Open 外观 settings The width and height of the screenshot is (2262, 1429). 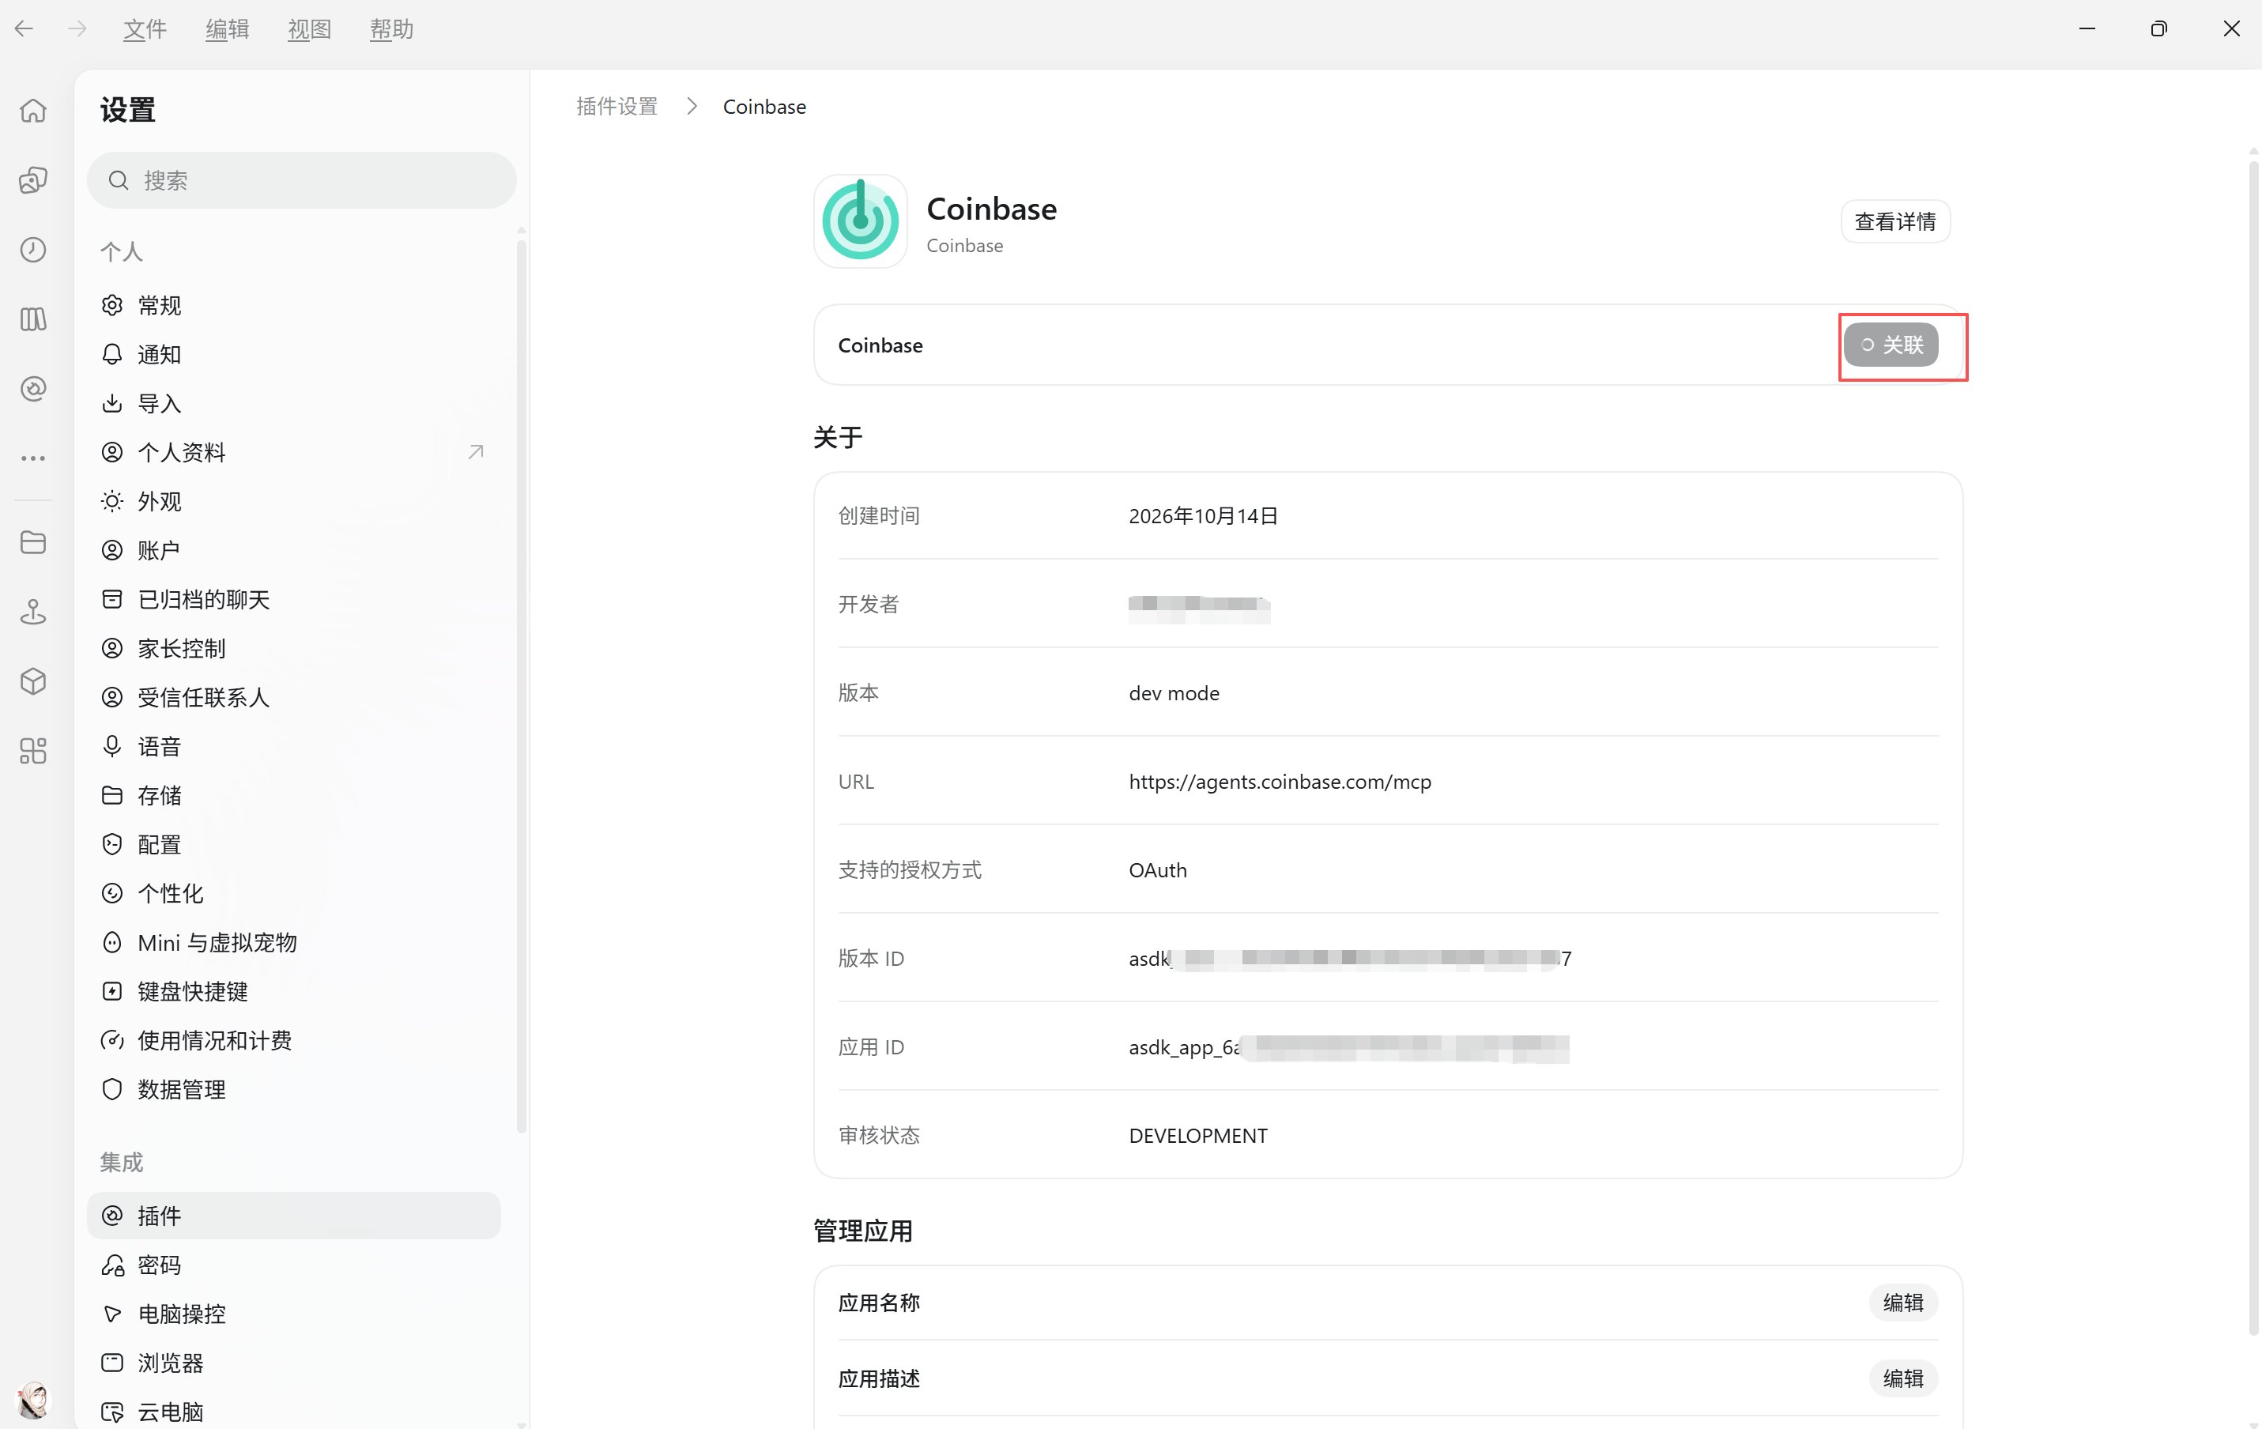tap(294, 501)
